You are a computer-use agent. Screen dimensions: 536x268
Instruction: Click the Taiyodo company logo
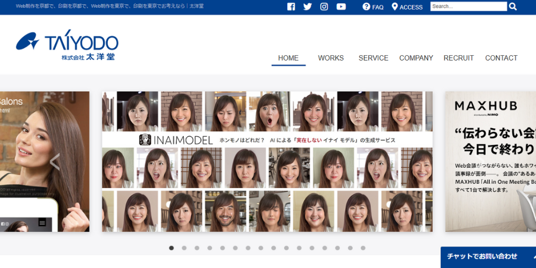(67, 46)
